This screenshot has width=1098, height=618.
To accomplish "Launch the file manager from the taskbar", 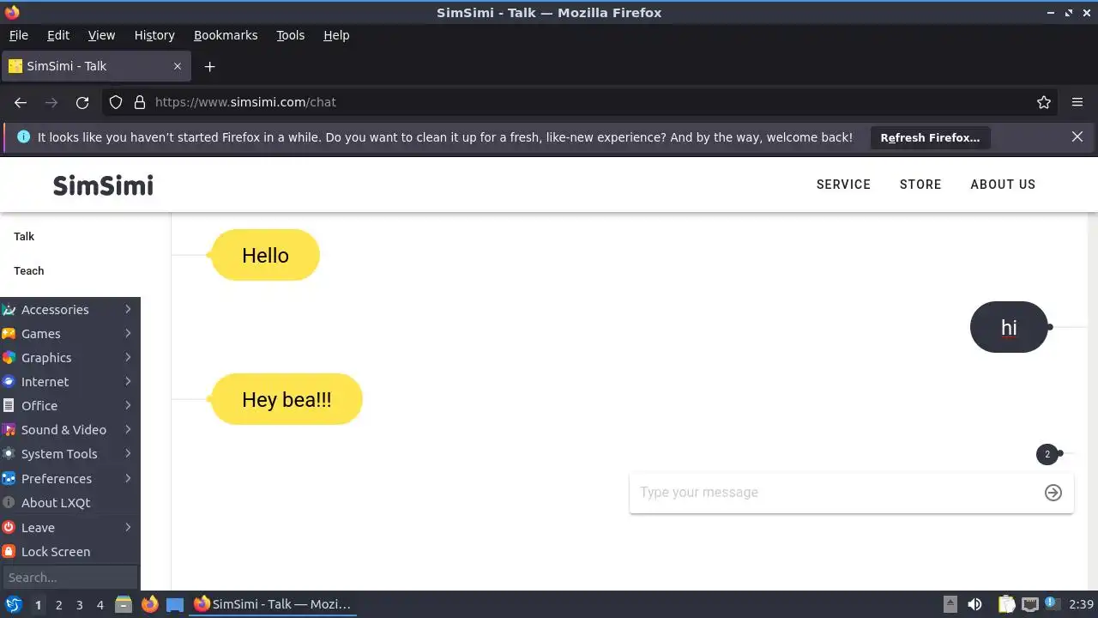I will click(x=124, y=604).
